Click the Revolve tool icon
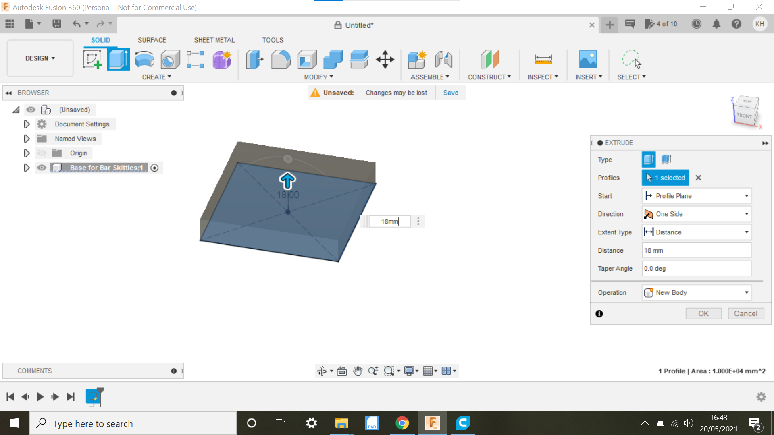Screen dimensions: 774x435 click(x=144, y=60)
